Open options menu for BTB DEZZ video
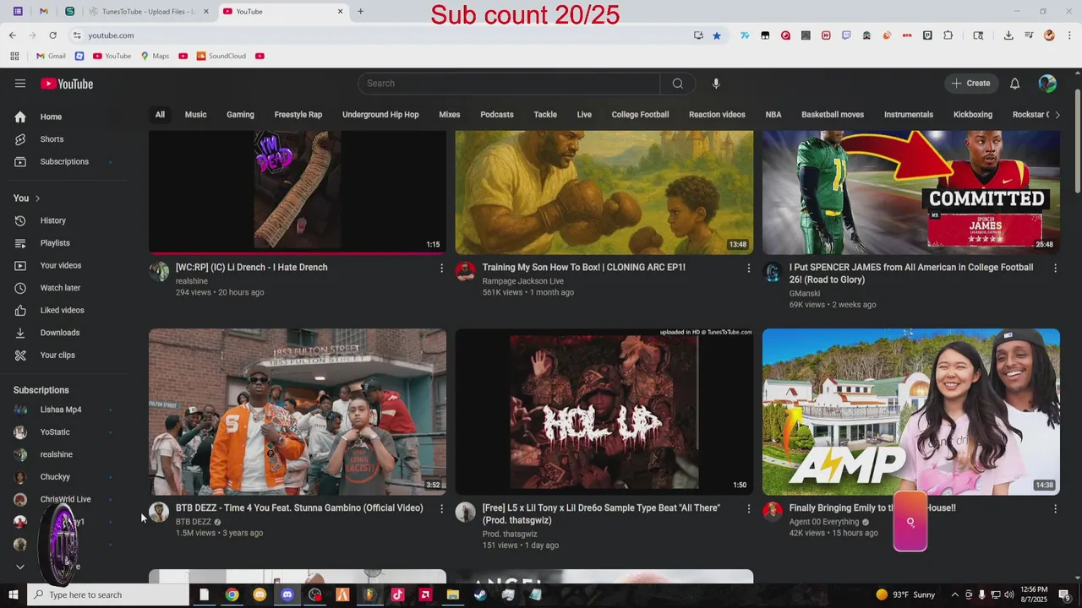This screenshot has width=1082, height=608. click(x=441, y=508)
